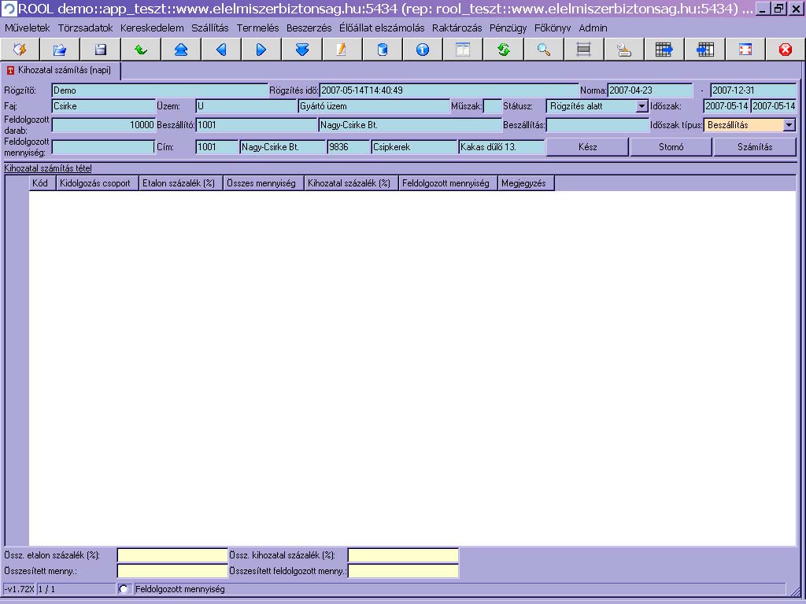Click the Feldolgozott darab input field
The width and height of the screenshot is (806, 604).
[x=103, y=125]
